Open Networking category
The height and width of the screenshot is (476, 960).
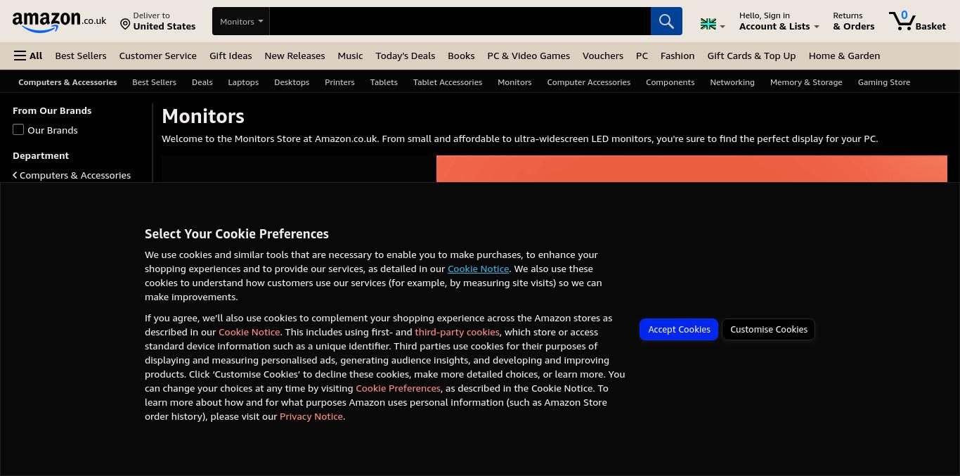(x=732, y=82)
